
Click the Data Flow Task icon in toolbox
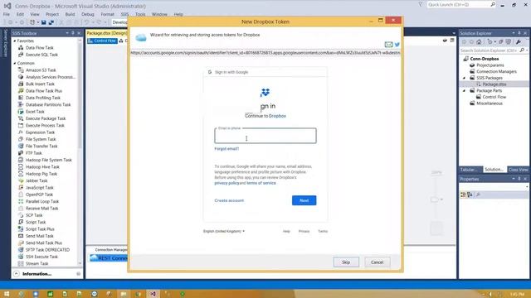(21, 48)
